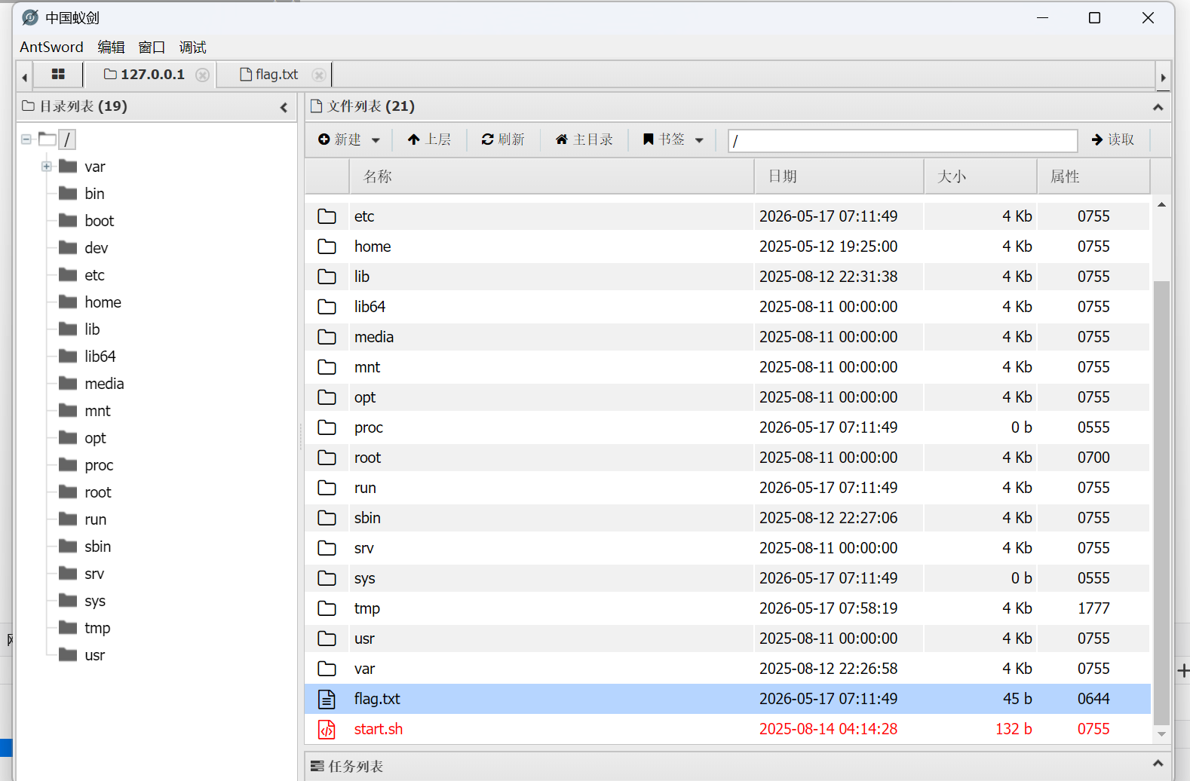The height and width of the screenshot is (781, 1190).
Task: Click the file list vertical scrollbar
Action: tap(1161, 502)
